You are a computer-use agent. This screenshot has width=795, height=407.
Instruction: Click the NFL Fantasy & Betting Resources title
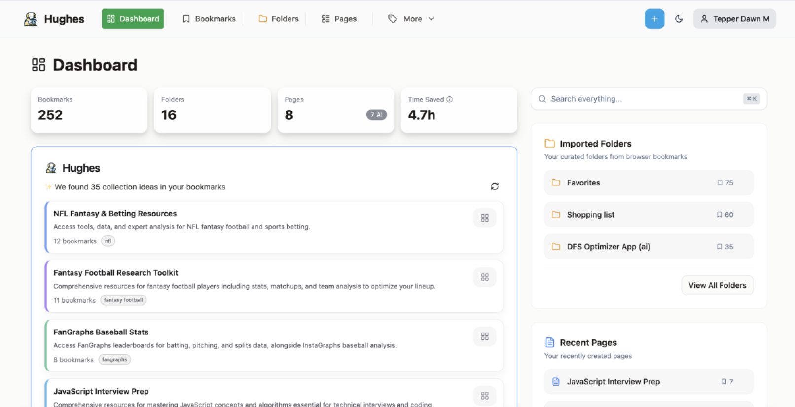(115, 214)
